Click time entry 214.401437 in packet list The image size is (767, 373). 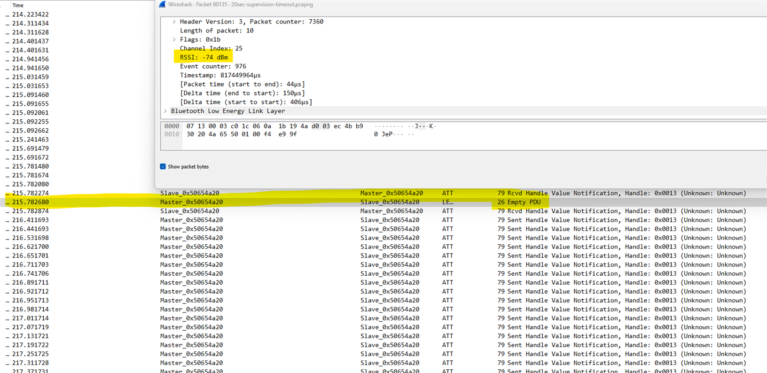coord(31,41)
